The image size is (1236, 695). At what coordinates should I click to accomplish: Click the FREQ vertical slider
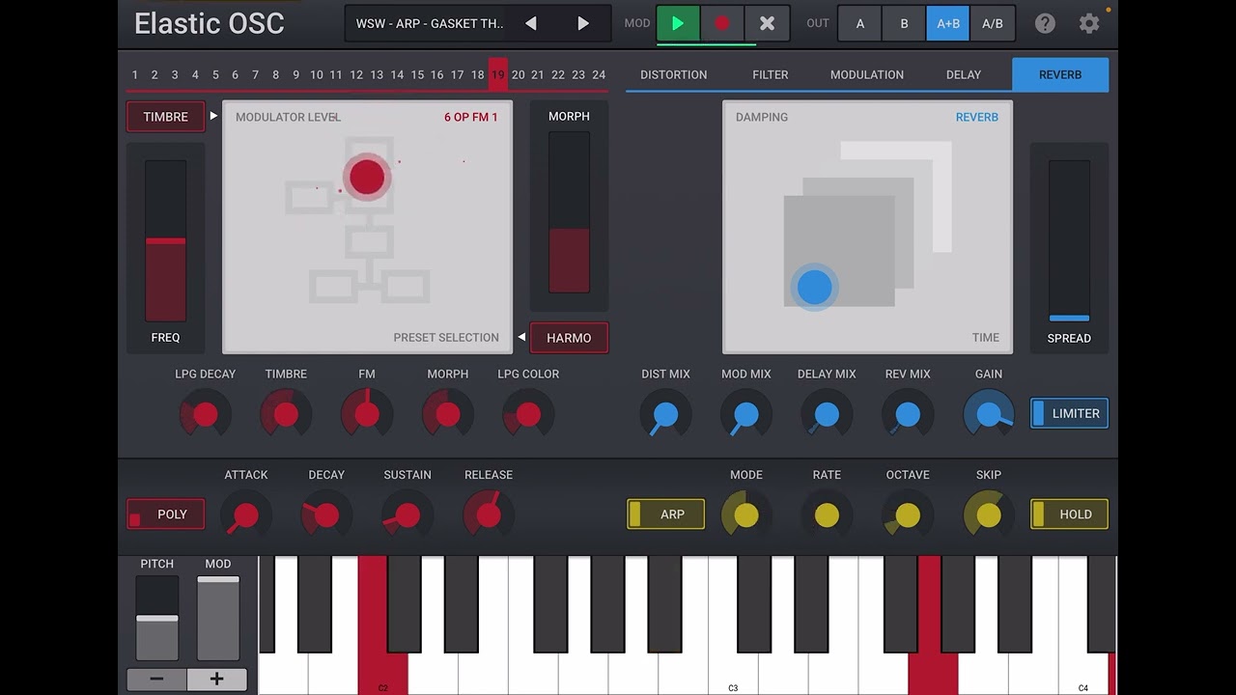coord(165,240)
